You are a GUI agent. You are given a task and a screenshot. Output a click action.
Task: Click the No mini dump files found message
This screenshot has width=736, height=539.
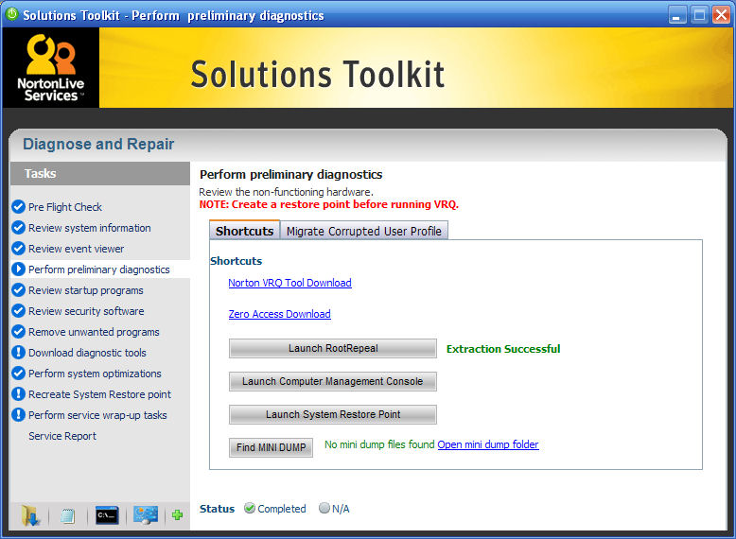[x=379, y=444]
